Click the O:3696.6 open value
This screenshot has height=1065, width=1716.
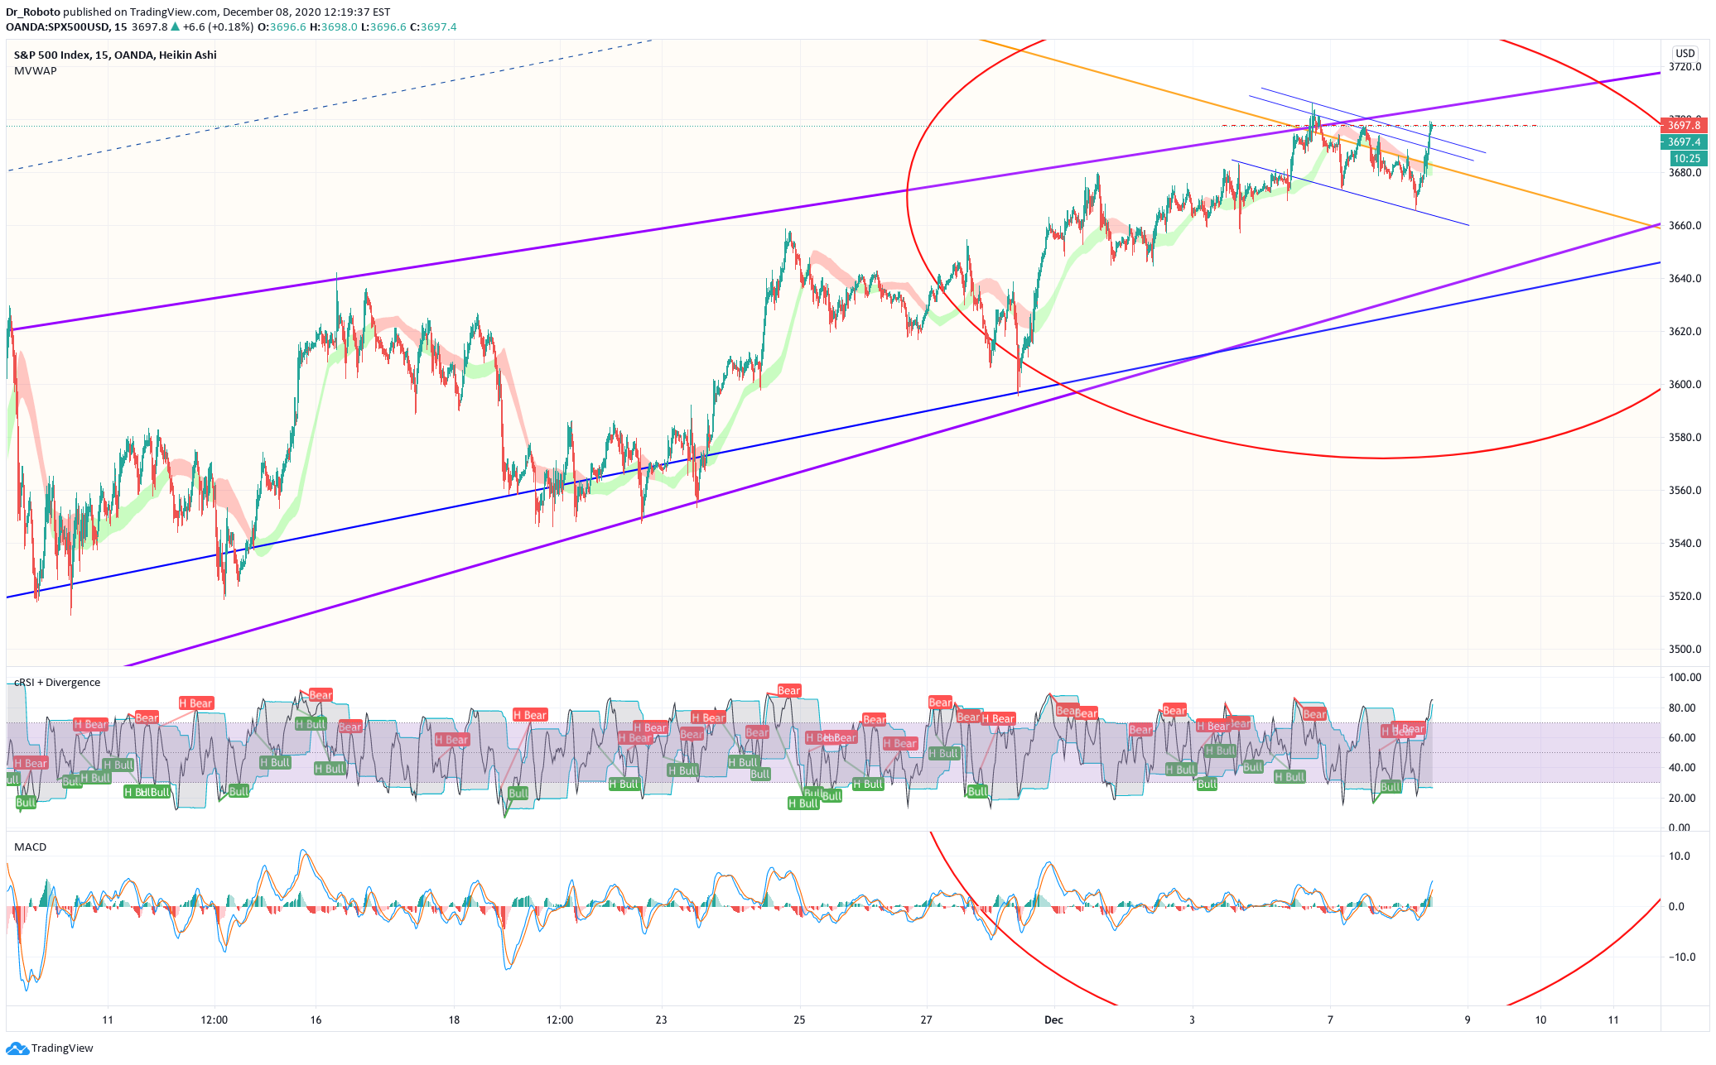click(x=282, y=27)
